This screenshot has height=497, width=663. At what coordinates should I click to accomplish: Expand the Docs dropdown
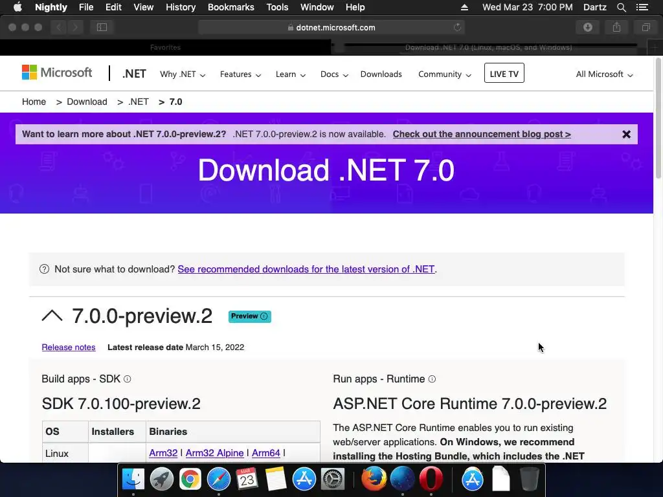point(334,74)
